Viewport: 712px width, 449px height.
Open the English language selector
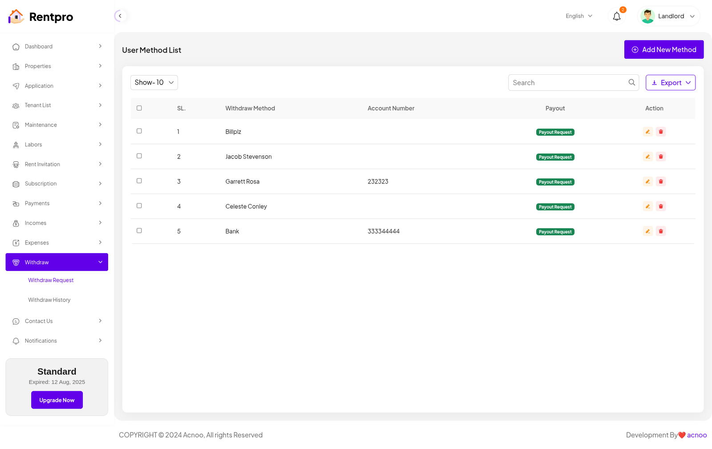pos(578,16)
